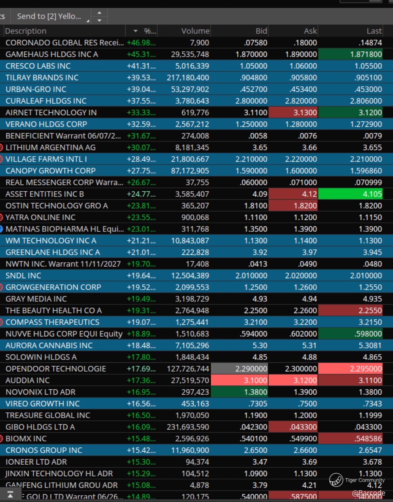Select VERANO HLDGS CORP
The width and height of the screenshot is (393, 502).
coord(46,124)
